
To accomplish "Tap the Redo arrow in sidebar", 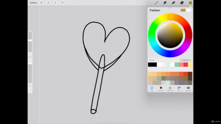I will pyautogui.click(x=30, y=91).
